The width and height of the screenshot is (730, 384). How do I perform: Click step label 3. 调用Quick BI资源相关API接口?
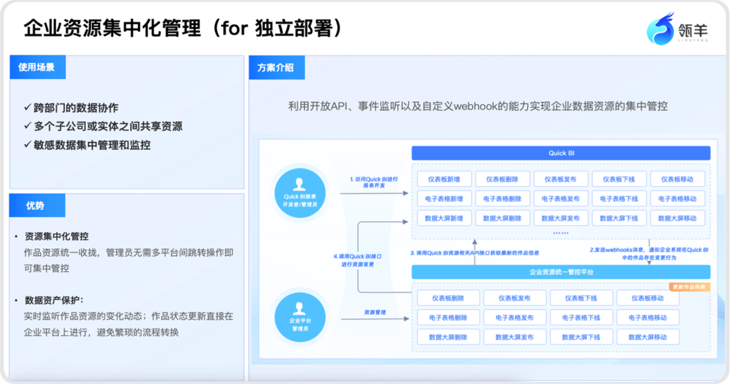(475, 253)
